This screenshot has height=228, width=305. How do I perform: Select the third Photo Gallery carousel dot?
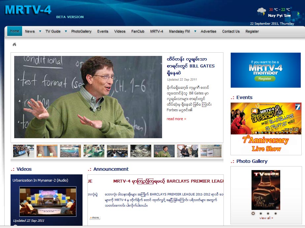click(268, 213)
